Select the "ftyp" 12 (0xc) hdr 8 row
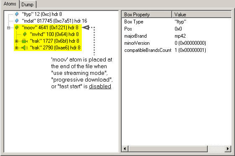The width and height of the screenshot is (235, 156). coord(42,14)
